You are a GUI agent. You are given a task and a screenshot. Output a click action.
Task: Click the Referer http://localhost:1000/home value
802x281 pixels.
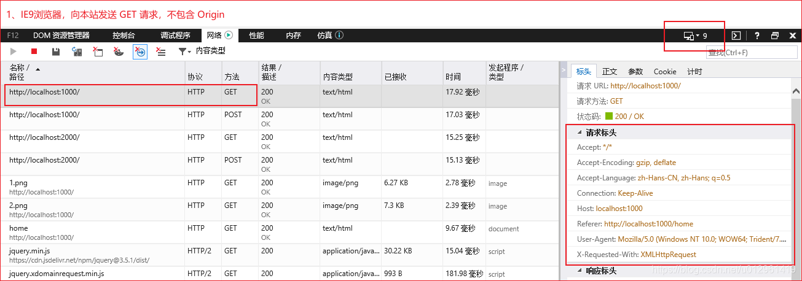coord(648,224)
